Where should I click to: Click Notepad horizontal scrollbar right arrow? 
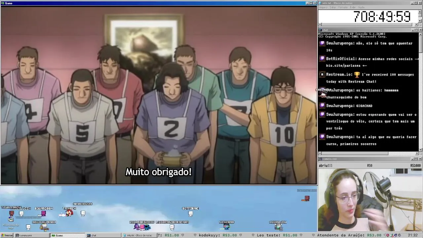[416, 24]
